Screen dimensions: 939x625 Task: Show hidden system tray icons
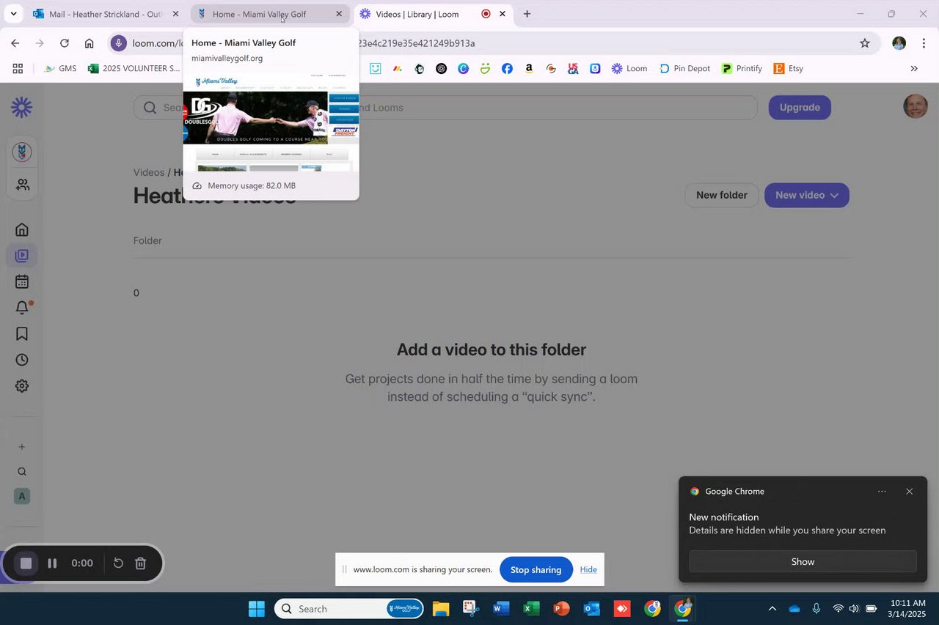pyautogui.click(x=772, y=609)
